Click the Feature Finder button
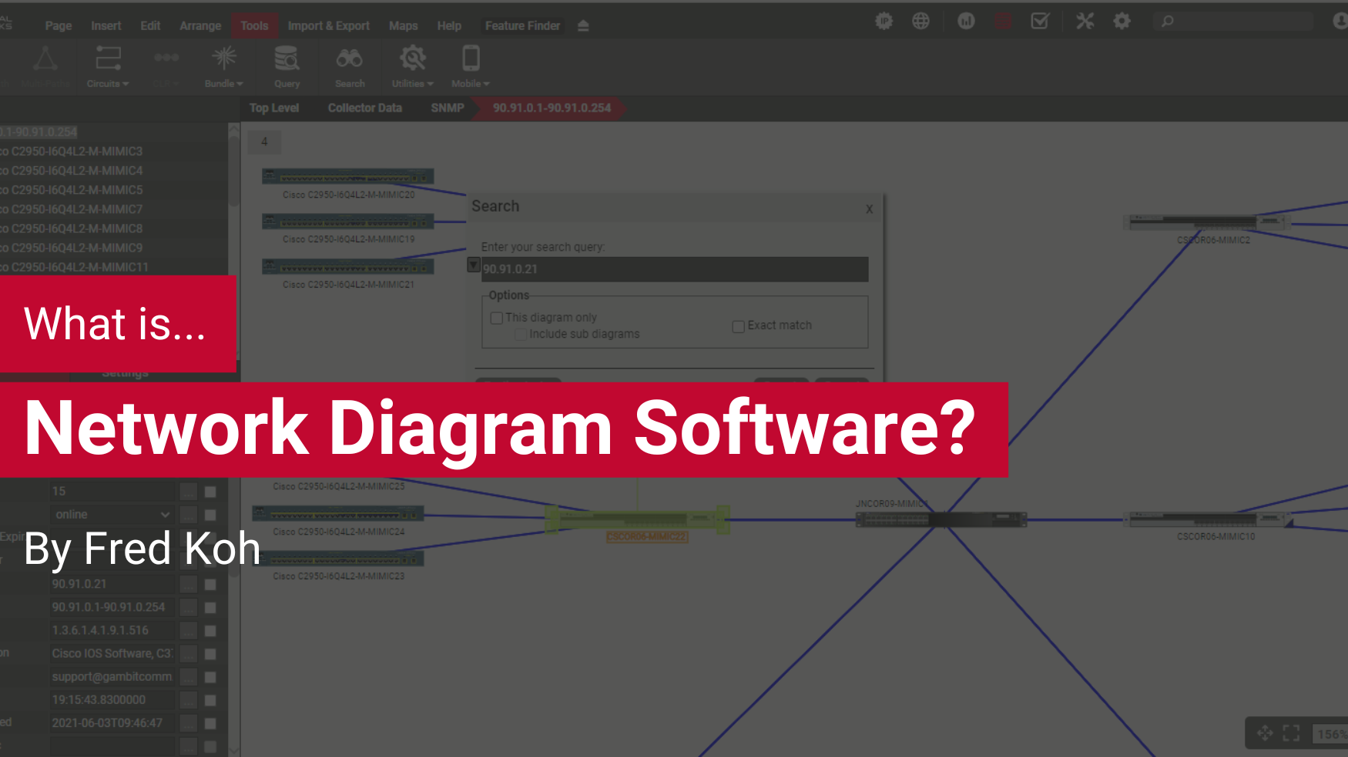 pyautogui.click(x=522, y=25)
